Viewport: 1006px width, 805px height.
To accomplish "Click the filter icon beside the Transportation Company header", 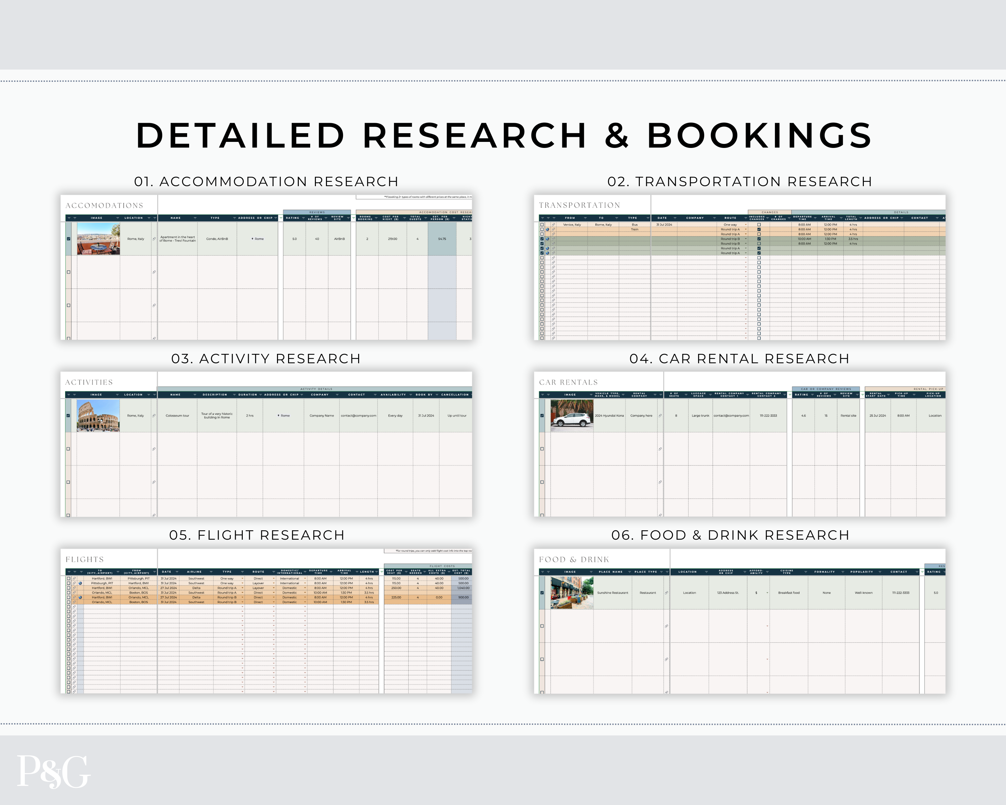I will (714, 218).
